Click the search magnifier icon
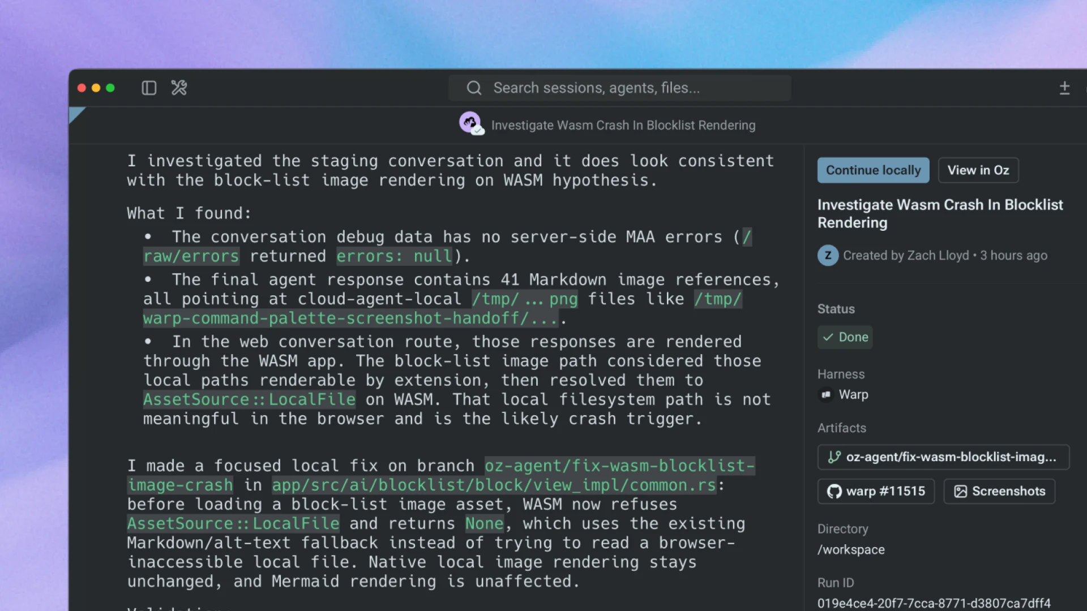 [x=474, y=88]
